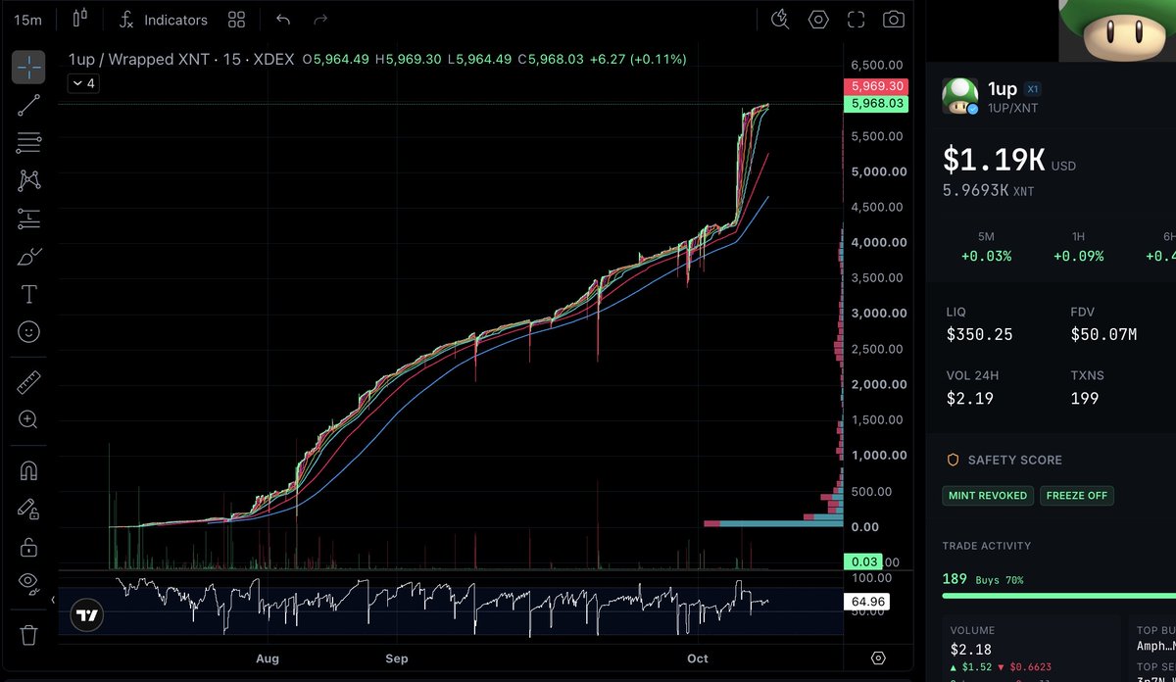Click the FREEZE OFF badge
The width and height of the screenshot is (1176, 682).
click(x=1077, y=495)
